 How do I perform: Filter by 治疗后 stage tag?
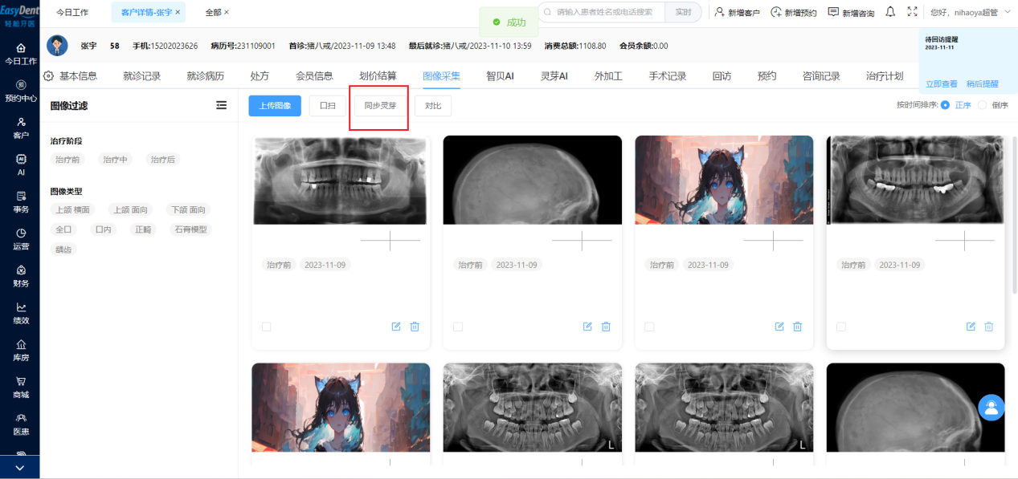pos(162,160)
